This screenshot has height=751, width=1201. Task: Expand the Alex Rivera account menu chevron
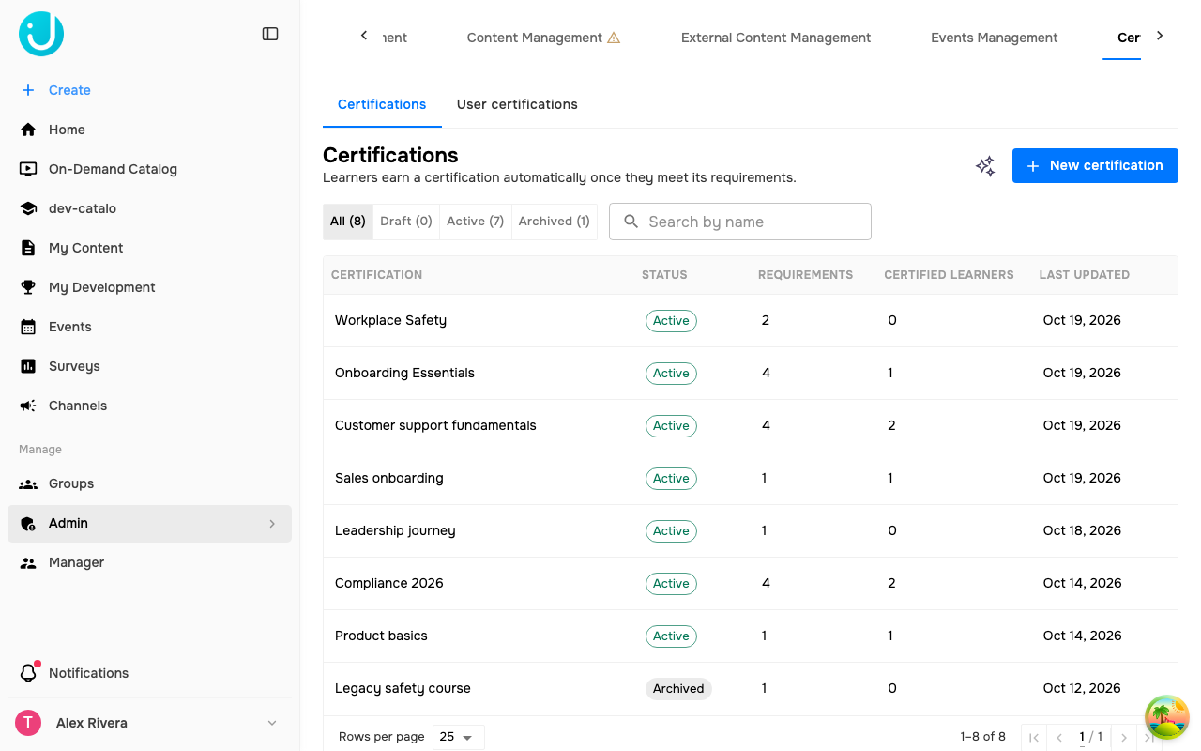tap(272, 723)
